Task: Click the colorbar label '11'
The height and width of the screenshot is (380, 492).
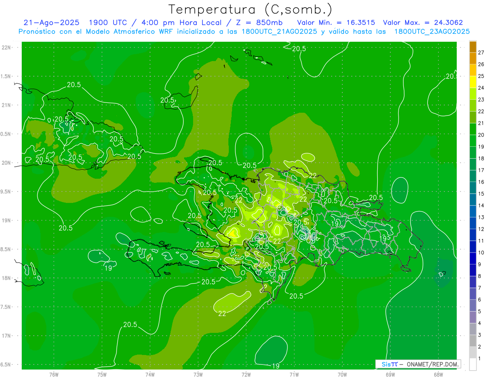Action: [481, 241]
